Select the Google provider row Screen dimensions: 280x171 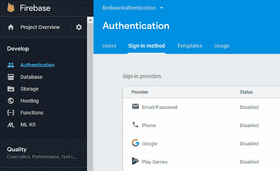(x=201, y=143)
